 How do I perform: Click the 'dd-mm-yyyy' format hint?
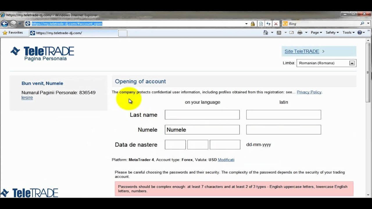258,145
